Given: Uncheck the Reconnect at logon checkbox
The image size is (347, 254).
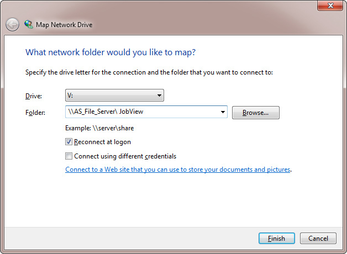Looking at the screenshot, I should 69,142.
